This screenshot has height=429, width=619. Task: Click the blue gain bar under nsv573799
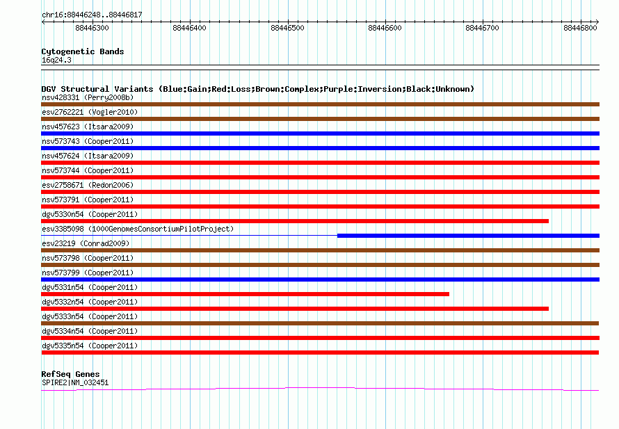tap(320, 280)
